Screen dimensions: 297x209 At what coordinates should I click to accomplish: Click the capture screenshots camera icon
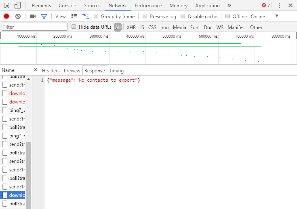tap(33, 17)
